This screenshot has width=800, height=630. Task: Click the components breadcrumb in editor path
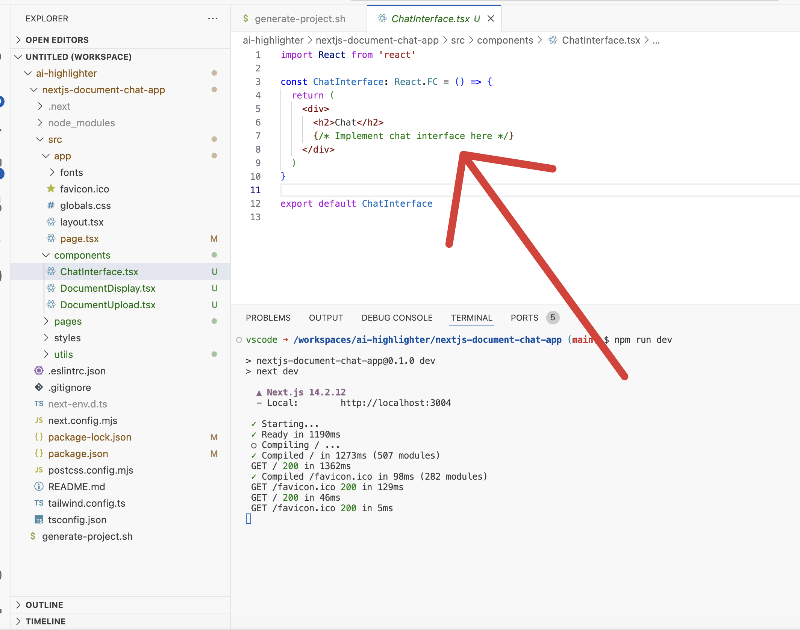505,40
